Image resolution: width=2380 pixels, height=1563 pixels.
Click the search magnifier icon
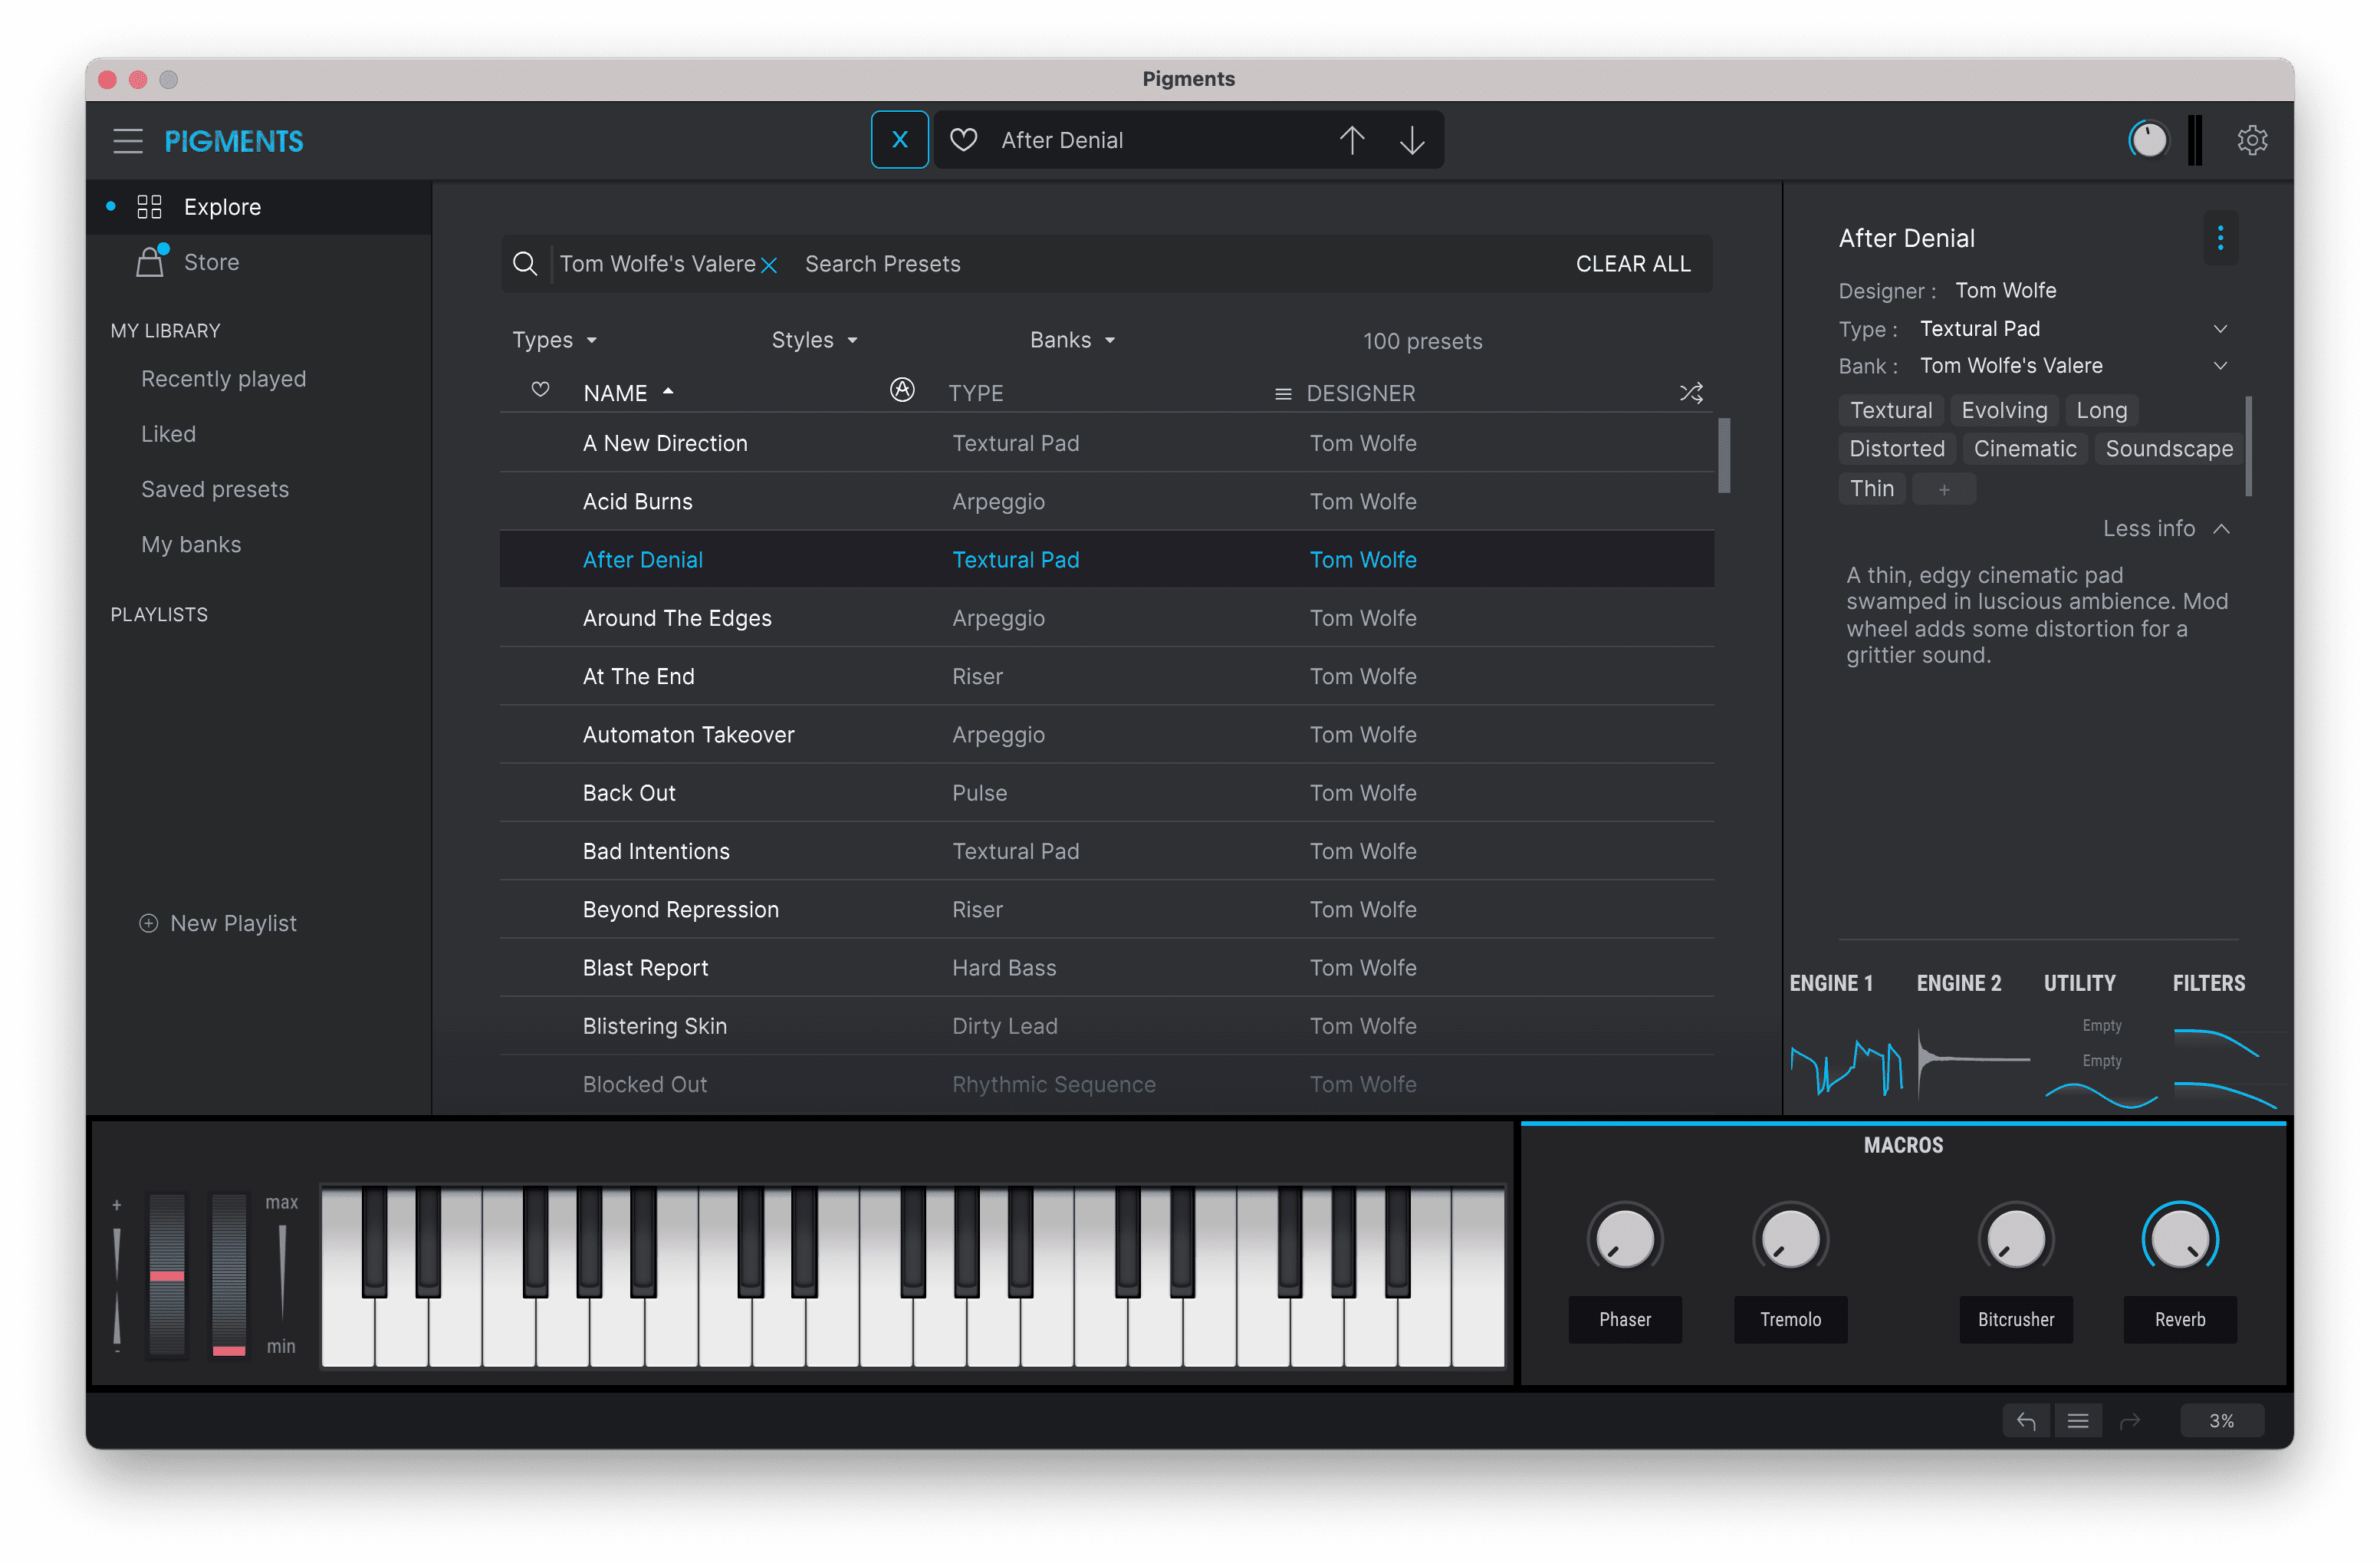tap(525, 264)
